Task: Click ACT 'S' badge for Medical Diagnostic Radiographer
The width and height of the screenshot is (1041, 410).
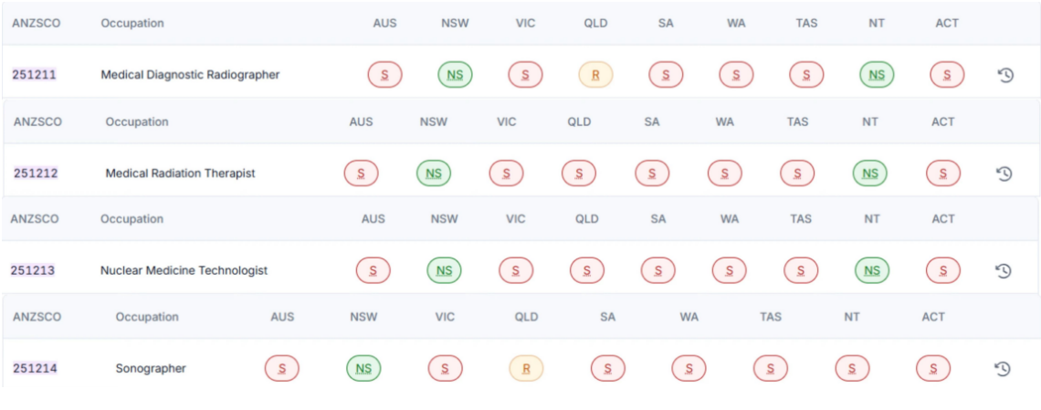Action: (947, 75)
